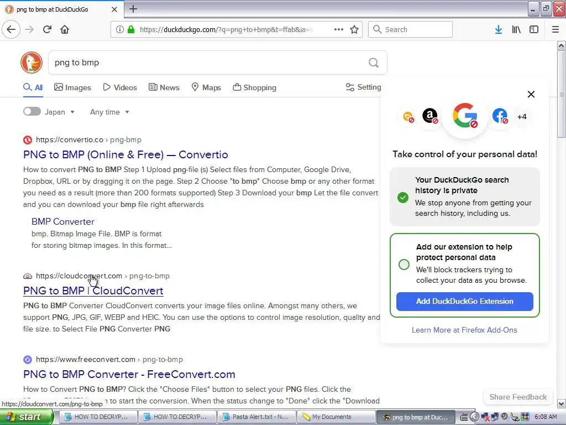Open first HOW TO DECRYP taskbar window

[x=98, y=417]
